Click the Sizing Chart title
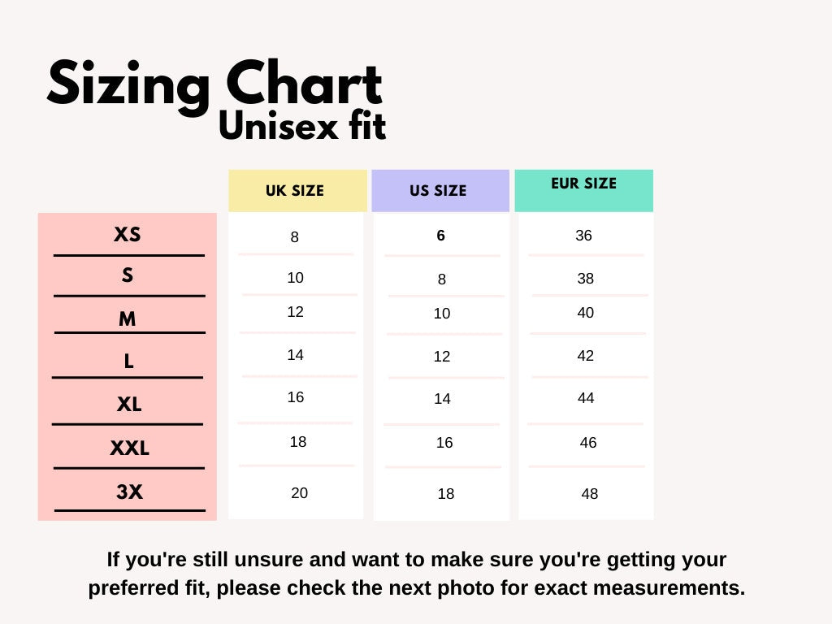Viewport: 832px width, 624px height. (214, 85)
